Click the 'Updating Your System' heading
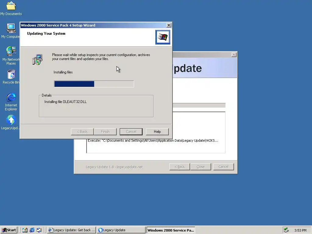Viewport: 312px width, 234px height. 46,34
